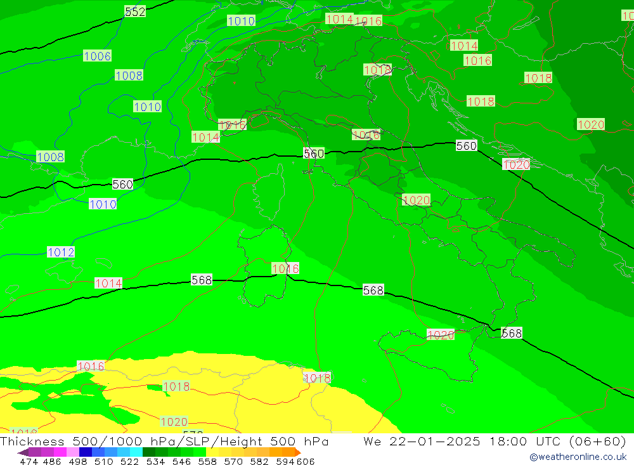Click legend value 534

pos(155,461)
